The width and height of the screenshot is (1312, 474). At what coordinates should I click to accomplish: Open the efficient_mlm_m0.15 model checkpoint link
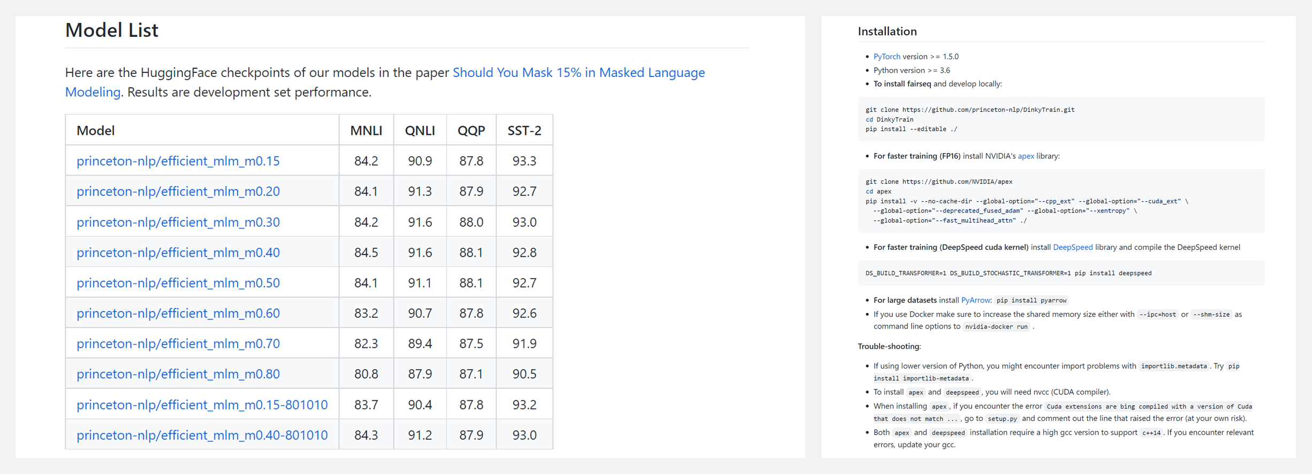pos(178,161)
